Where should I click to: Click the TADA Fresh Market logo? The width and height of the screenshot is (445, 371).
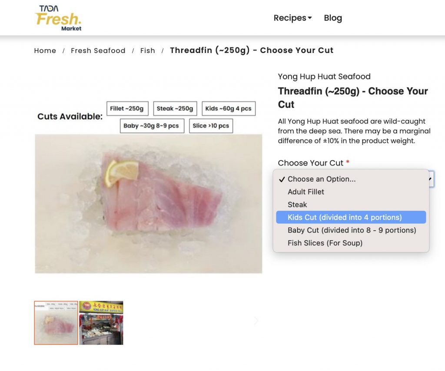pos(58,18)
